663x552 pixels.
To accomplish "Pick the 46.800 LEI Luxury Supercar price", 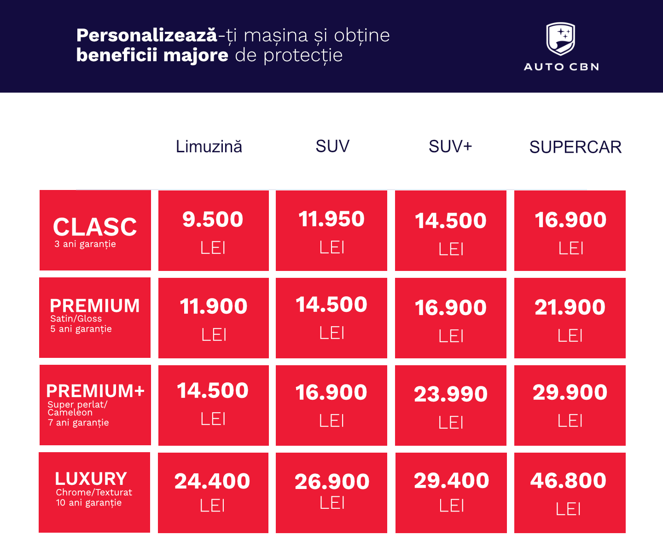I will (x=570, y=493).
